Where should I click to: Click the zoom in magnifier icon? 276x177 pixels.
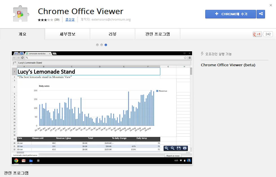(166, 148)
